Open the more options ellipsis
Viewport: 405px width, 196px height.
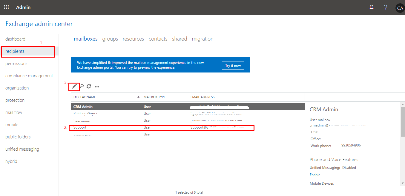pos(97,87)
